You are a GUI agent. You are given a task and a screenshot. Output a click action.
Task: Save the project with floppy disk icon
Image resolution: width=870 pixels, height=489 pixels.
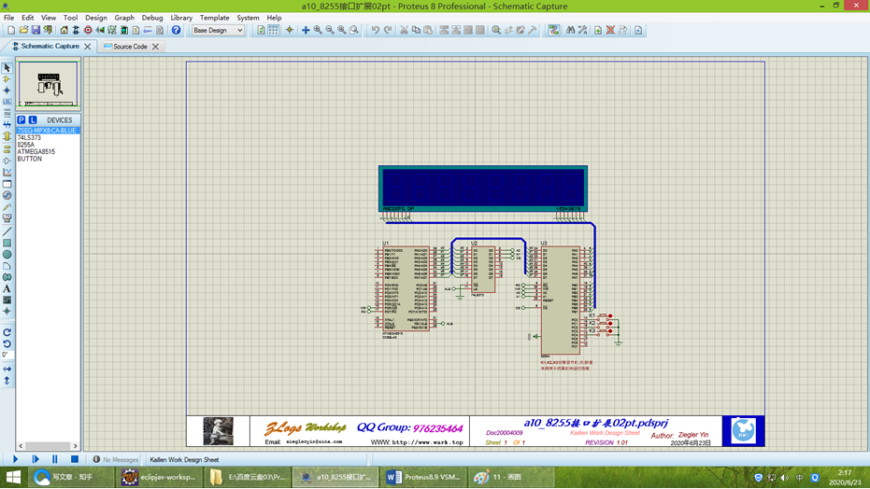(x=36, y=31)
